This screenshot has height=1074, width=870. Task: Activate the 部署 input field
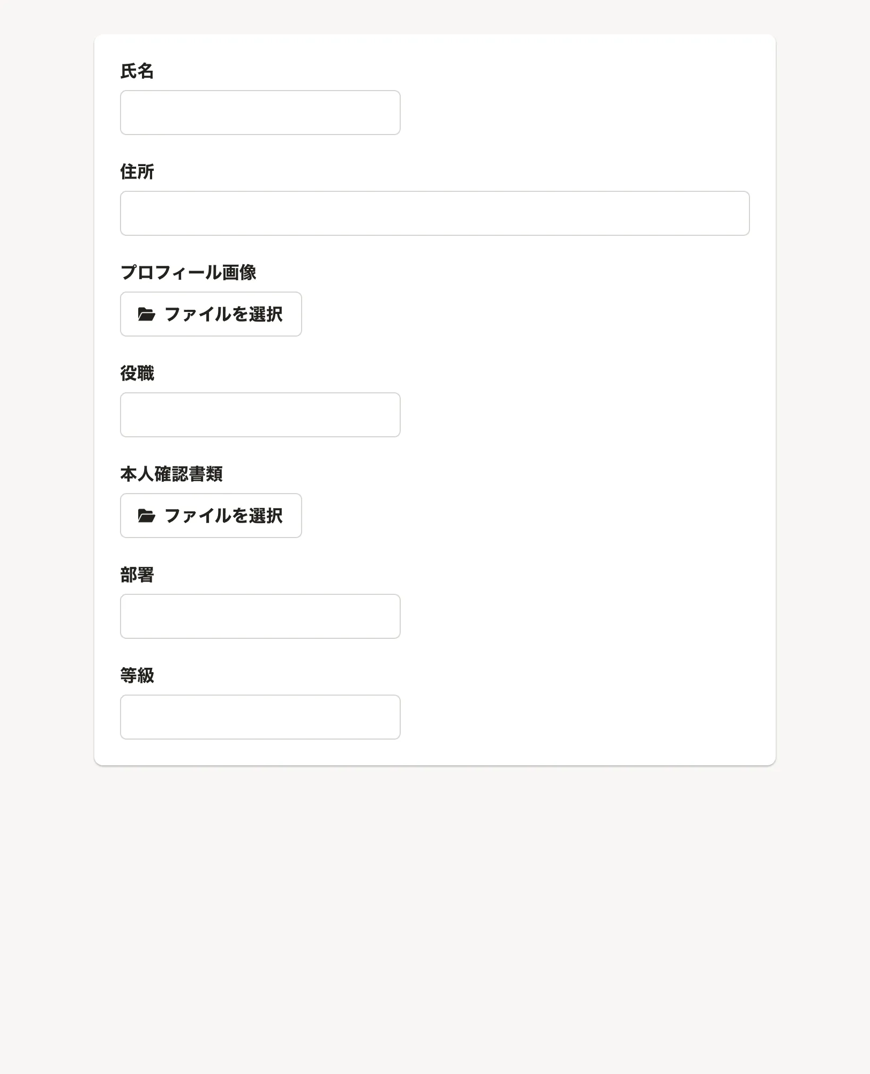pos(260,616)
